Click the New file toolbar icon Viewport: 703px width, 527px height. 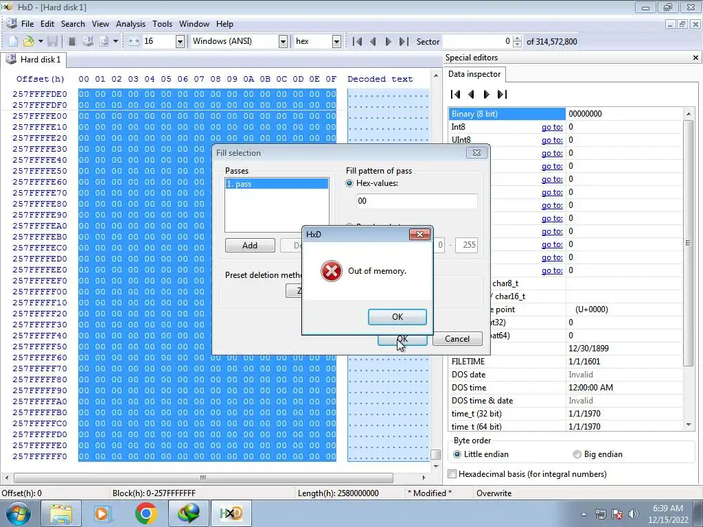(14, 41)
